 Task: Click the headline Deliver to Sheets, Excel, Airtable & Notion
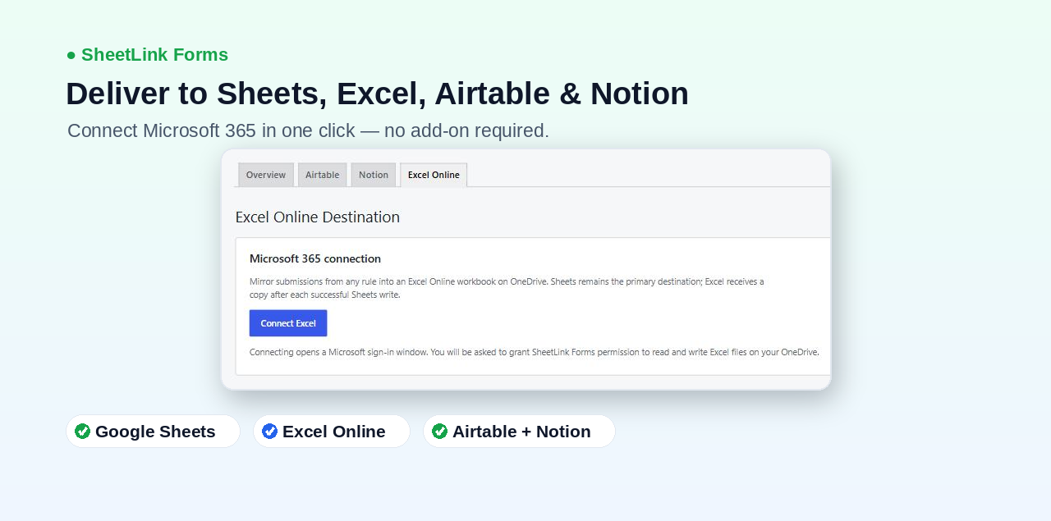coord(377,94)
